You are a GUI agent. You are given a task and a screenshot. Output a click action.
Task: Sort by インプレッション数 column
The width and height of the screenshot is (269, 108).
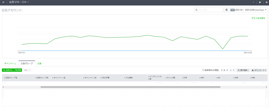click(155, 77)
